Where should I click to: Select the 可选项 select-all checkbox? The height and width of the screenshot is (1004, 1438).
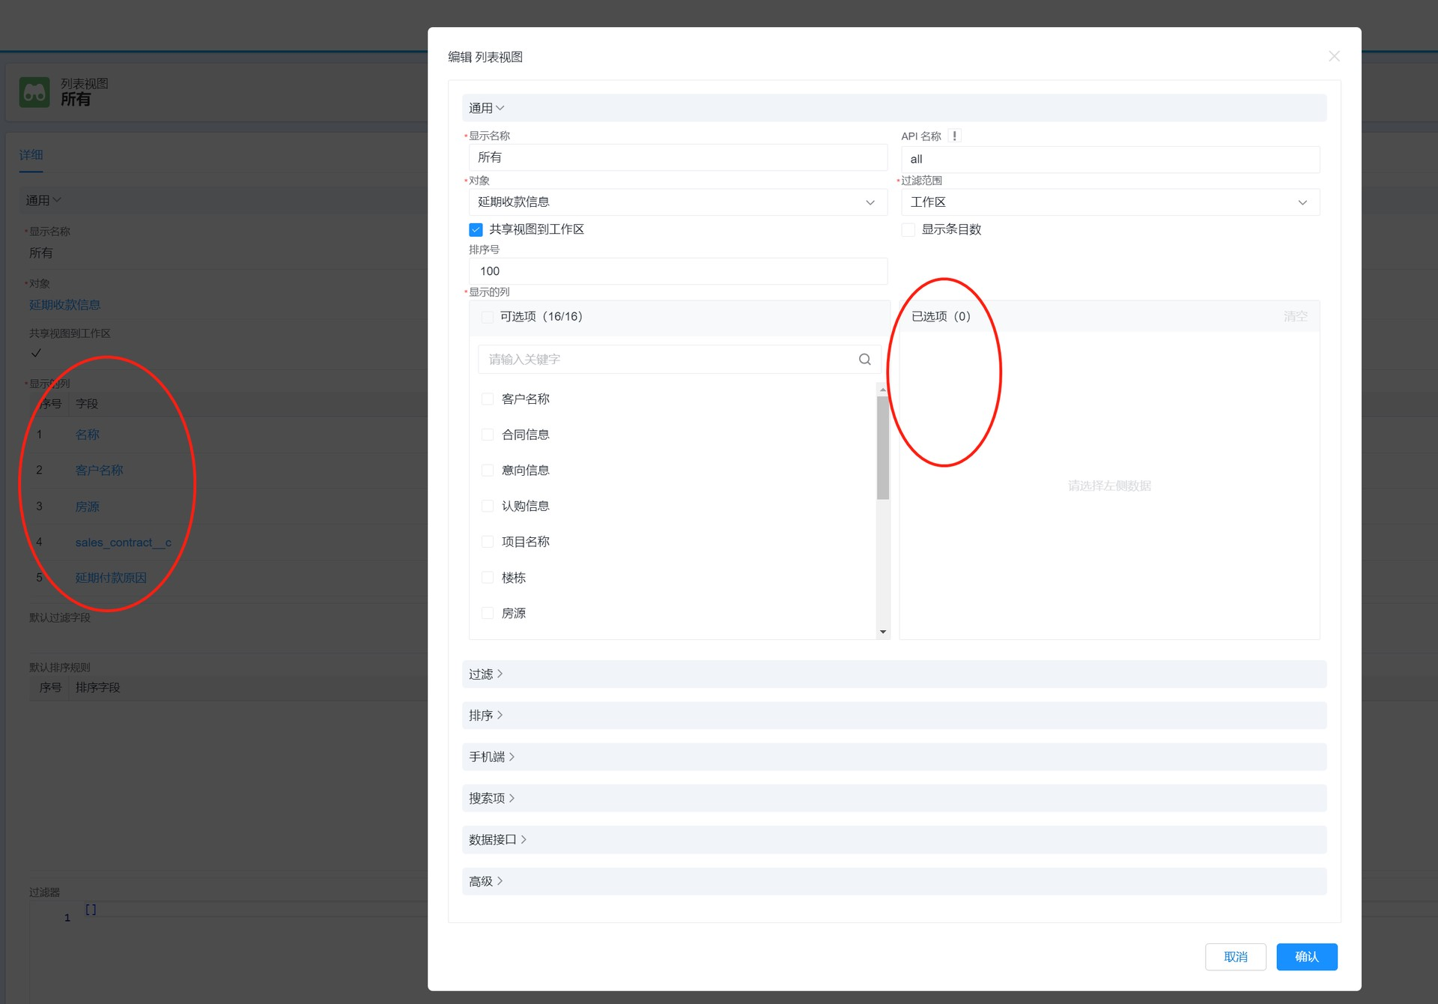(x=485, y=317)
